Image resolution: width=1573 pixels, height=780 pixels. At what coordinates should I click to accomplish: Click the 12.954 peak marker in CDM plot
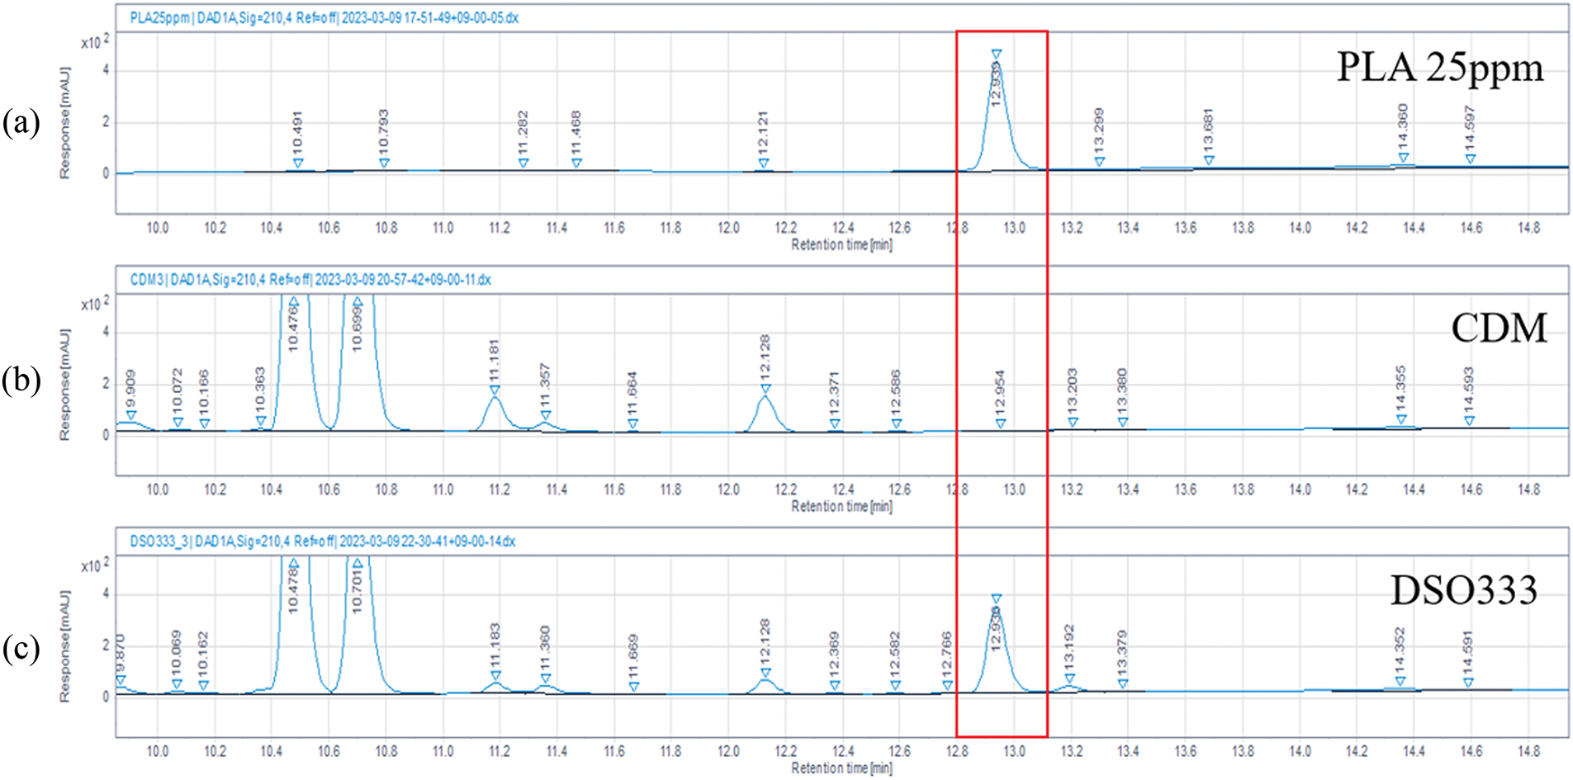coord(1001,423)
